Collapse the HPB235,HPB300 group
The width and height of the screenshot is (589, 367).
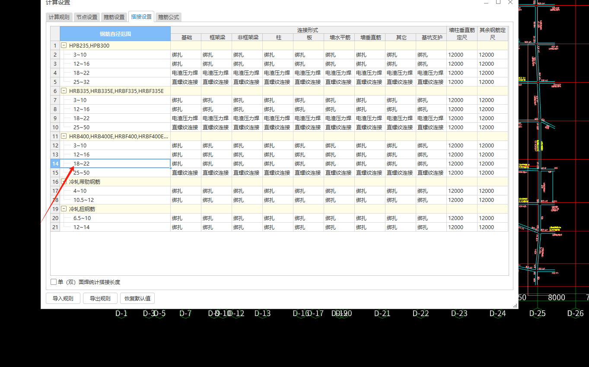(64, 45)
